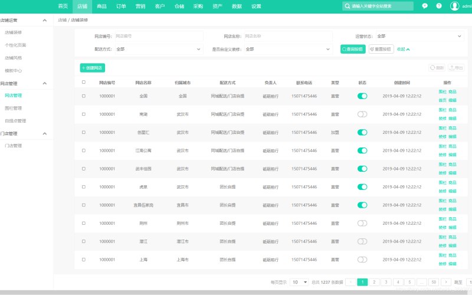Screen dimensions: 472x295
Task: Open 自提点管理 in the sidebar
Action: [15, 121]
